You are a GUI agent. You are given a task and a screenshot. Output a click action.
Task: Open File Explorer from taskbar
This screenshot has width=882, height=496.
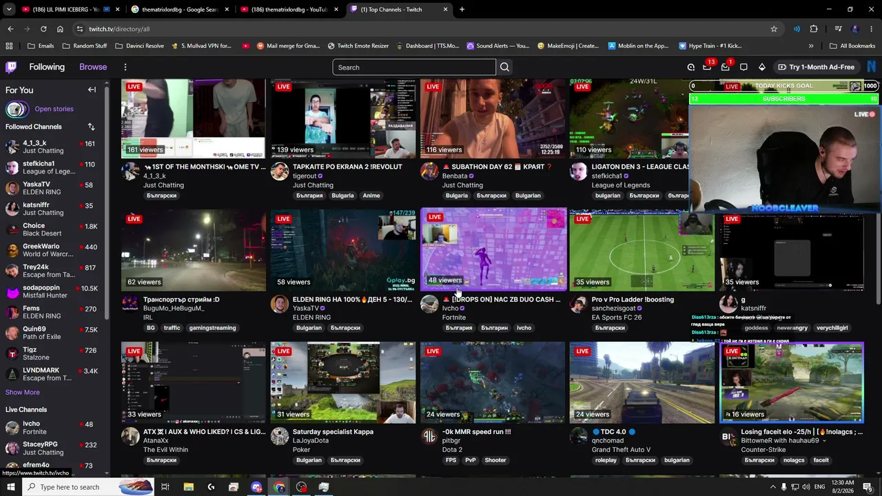point(188,487)
